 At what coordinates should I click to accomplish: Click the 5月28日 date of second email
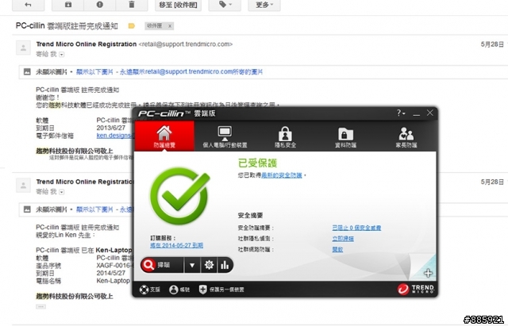click(492, 182)
